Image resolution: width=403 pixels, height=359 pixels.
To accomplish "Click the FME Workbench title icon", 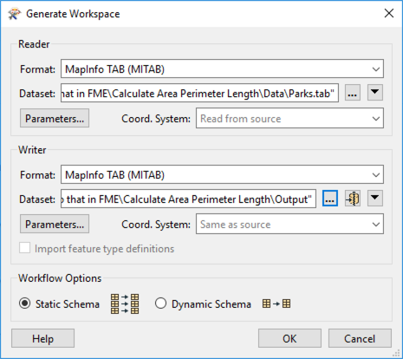I will (15, 14).
